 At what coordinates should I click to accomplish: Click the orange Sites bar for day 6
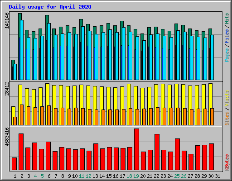tap(49, 115)
